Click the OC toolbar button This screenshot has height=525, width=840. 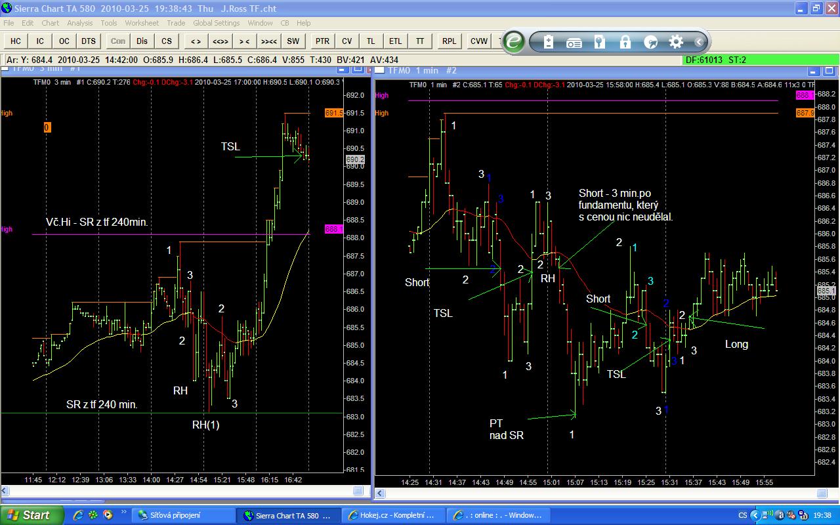pyautogui.click(x=64, y=41)
